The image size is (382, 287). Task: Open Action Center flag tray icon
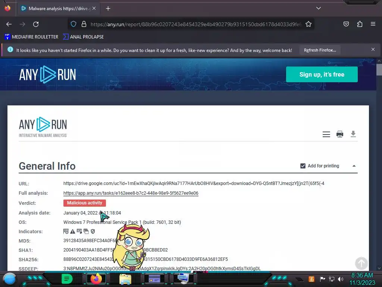pos(322,279)
